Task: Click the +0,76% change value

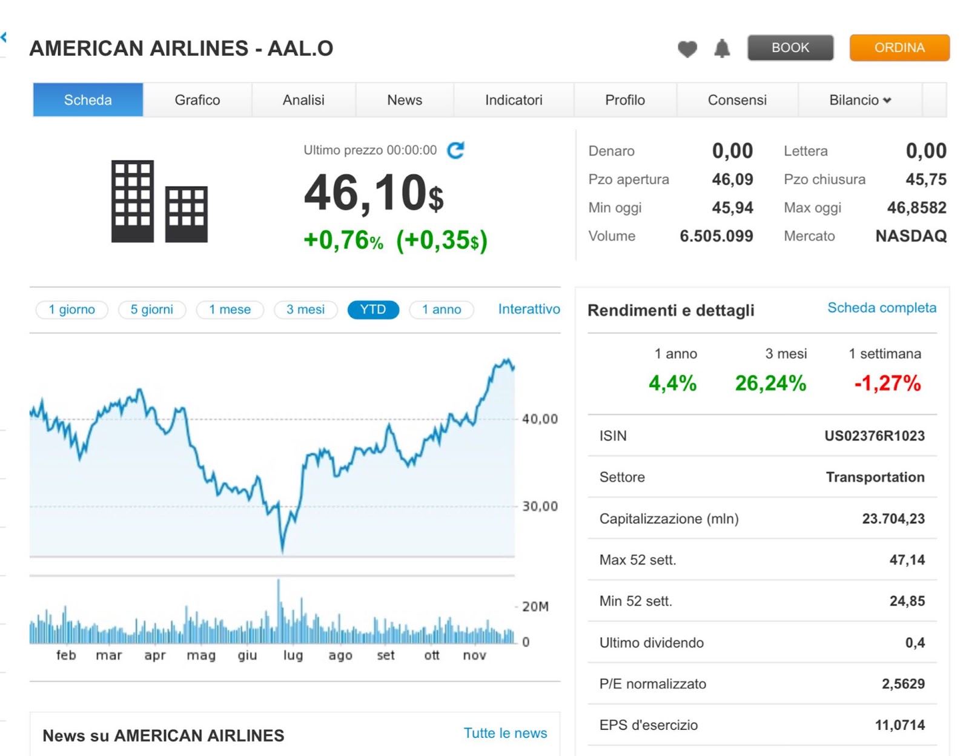Action: point(343,240)
